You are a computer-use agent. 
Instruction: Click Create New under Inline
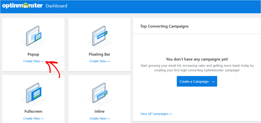pyautogui.click(x=99, y=118)
